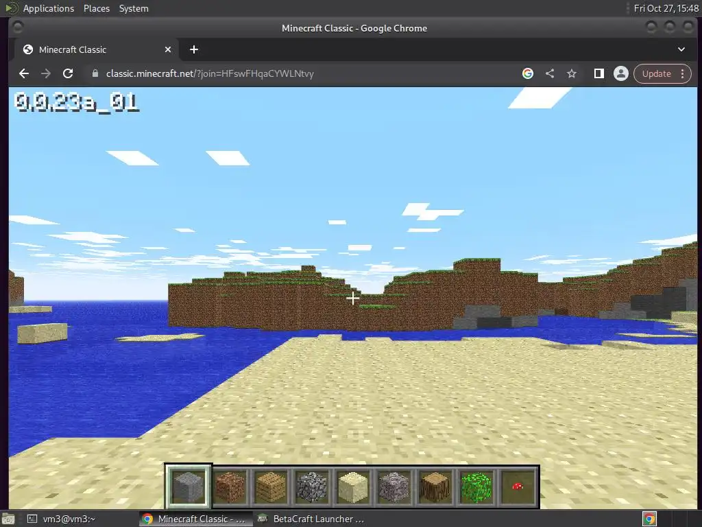This screenshot has height=527, width=702.
Task: Select the red mushroom in hotbar
Action: (x=518, y=487)
